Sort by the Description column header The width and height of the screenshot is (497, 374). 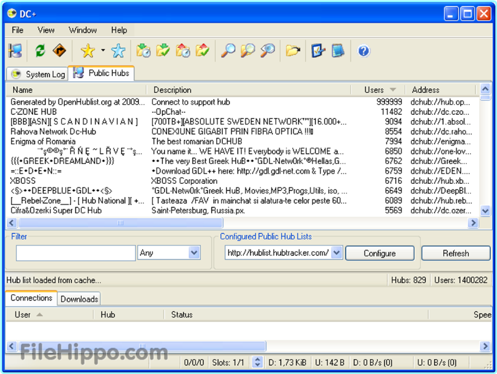click(249, 90)
